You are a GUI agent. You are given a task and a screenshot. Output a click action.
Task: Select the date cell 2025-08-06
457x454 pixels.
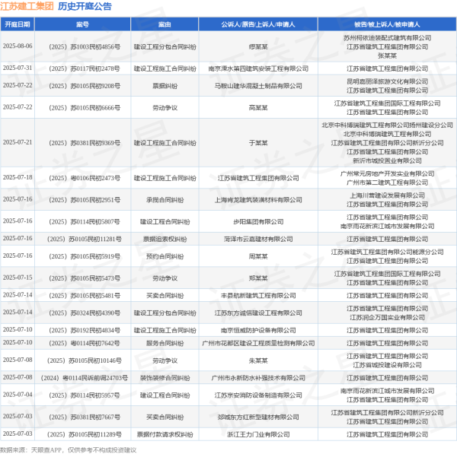point(18,46)
